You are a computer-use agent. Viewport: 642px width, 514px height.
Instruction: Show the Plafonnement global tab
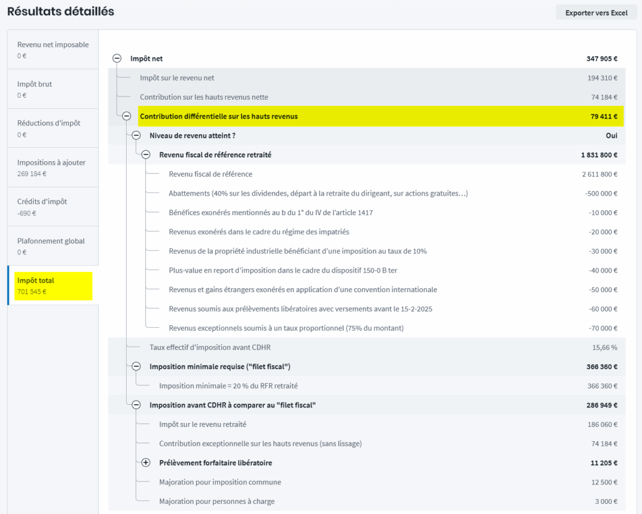coord(53,246)
